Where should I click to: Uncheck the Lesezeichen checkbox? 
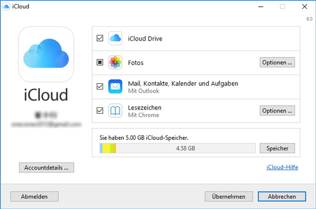pos(100,111)
